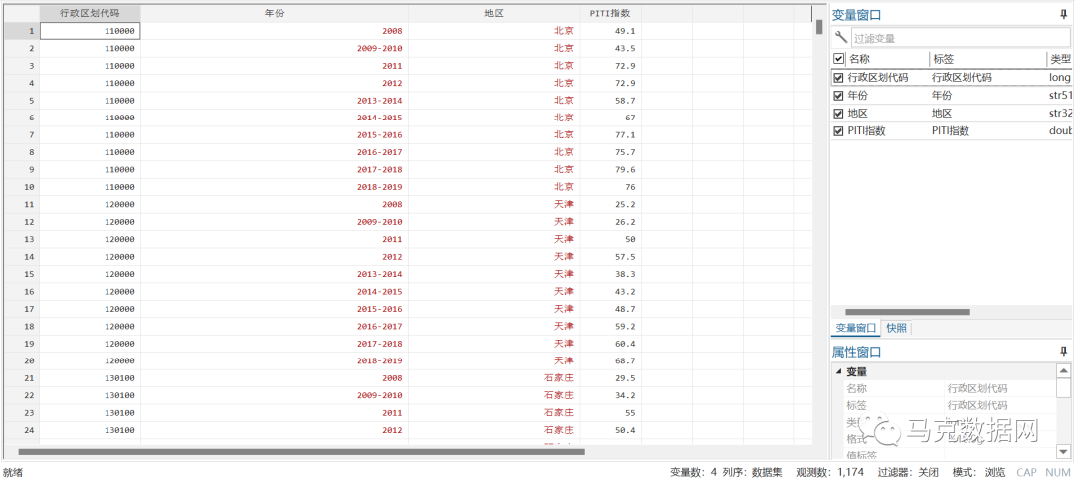Switch to the 快照 tab
The width and height of the screenshot is (1075, 478).
[896, 328]
